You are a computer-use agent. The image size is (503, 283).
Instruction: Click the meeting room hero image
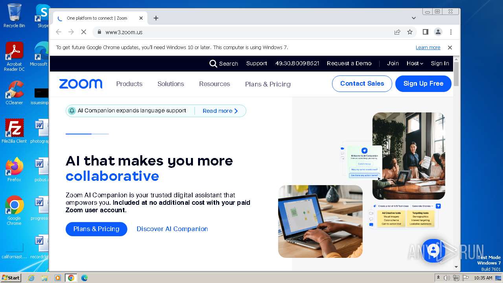[409, 156]
